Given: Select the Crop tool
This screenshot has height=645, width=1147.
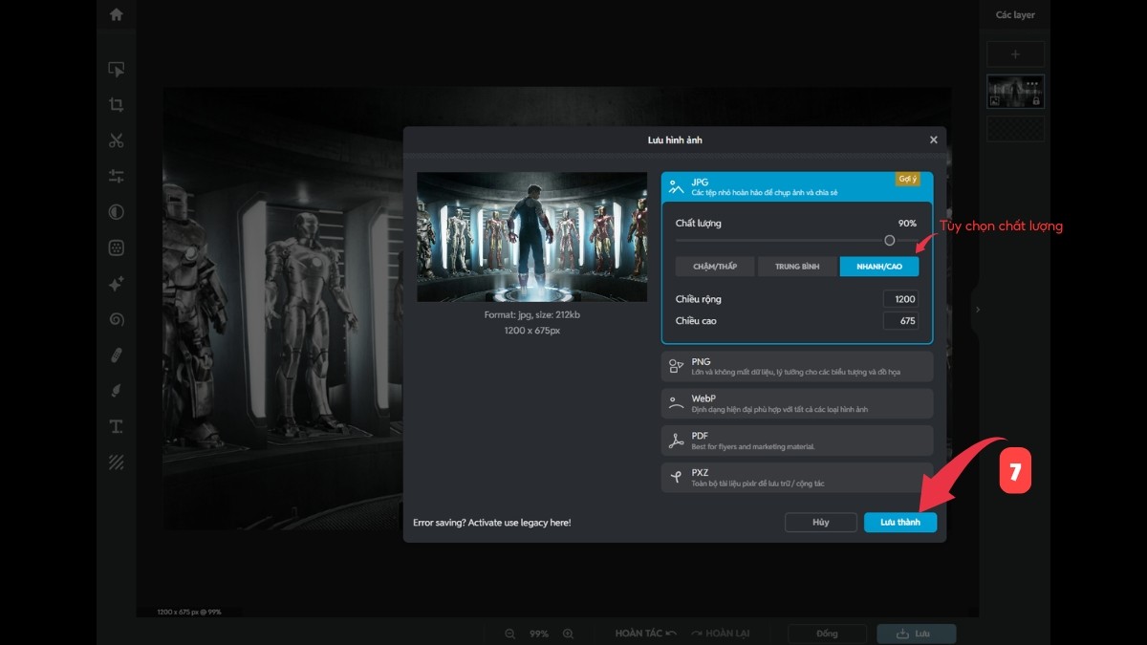Looking at the screenshot, I should point(116,105).
